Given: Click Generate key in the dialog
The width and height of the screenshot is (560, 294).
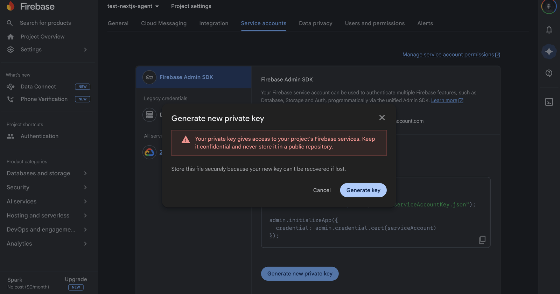Looking at the screenshot, I should tap(363, 190).
